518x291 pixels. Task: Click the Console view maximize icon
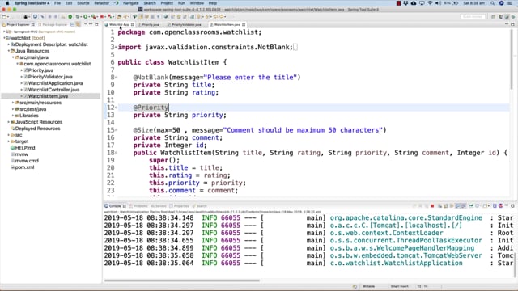click(x=512, y=206)
